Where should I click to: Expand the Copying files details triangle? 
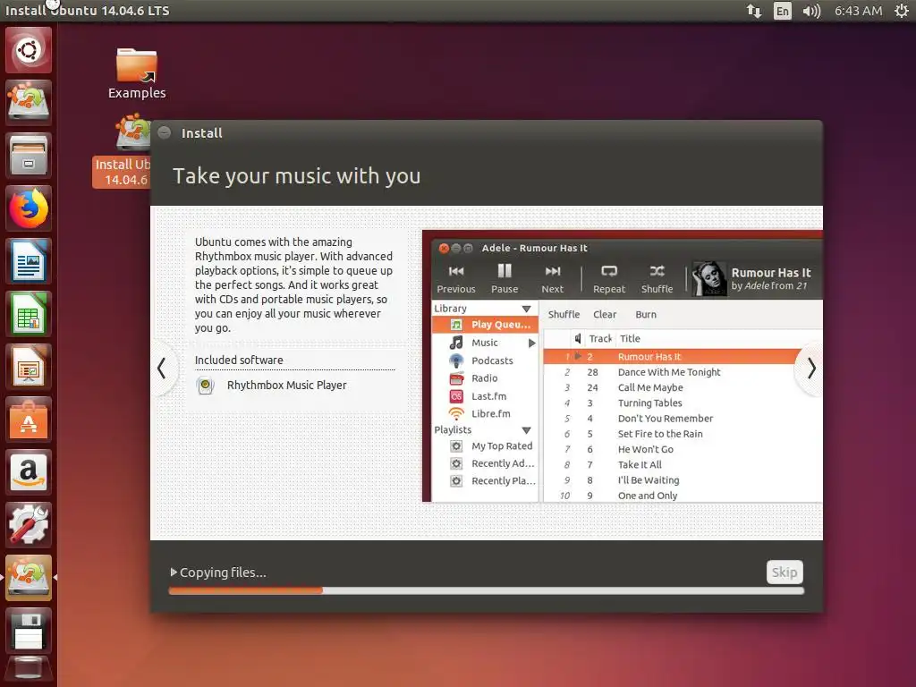[174, 572]
